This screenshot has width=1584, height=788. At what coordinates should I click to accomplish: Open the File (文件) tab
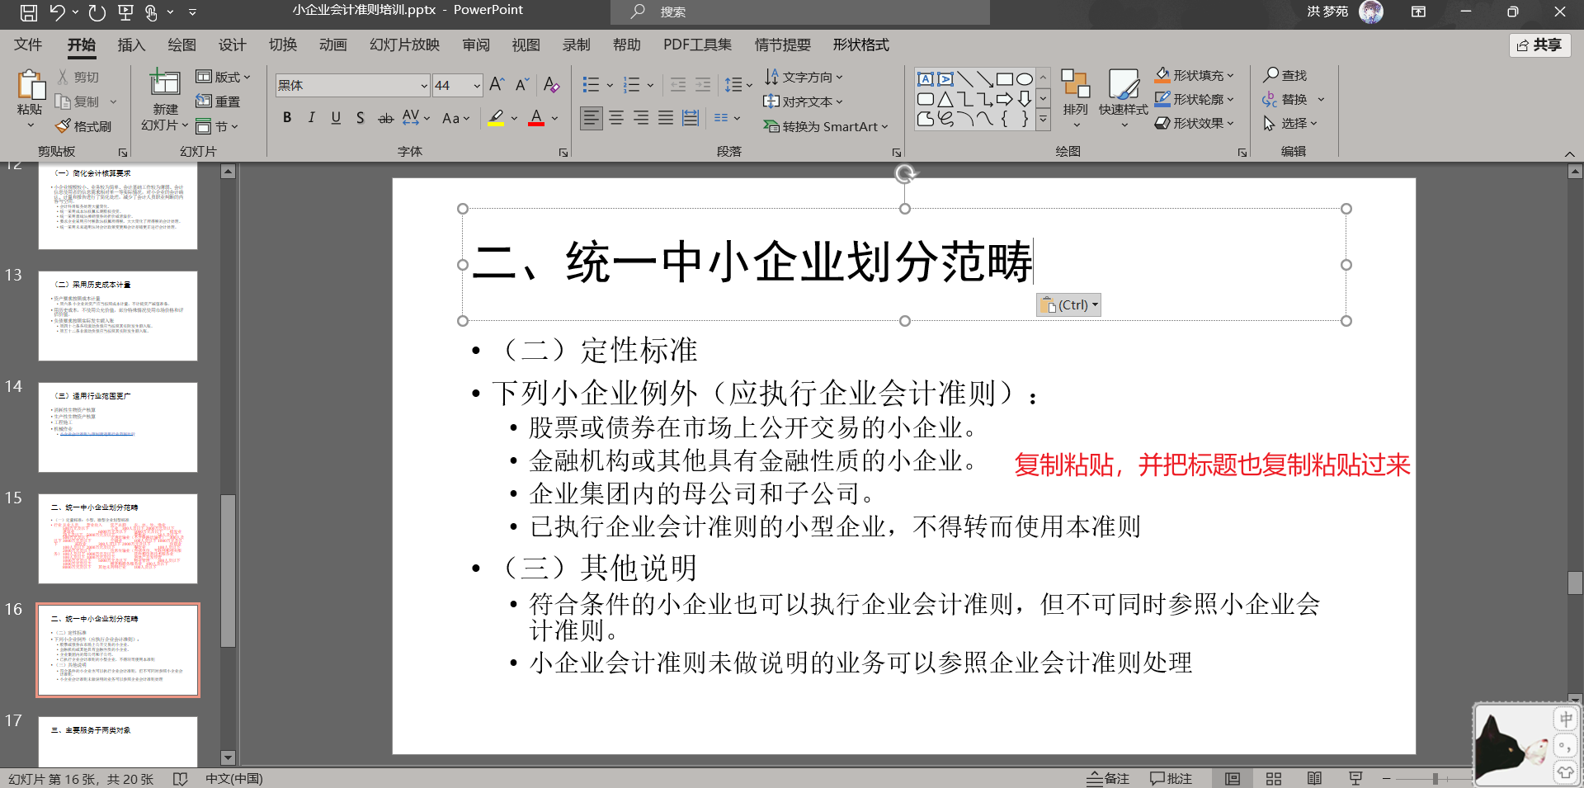click(x=27, y=45)
